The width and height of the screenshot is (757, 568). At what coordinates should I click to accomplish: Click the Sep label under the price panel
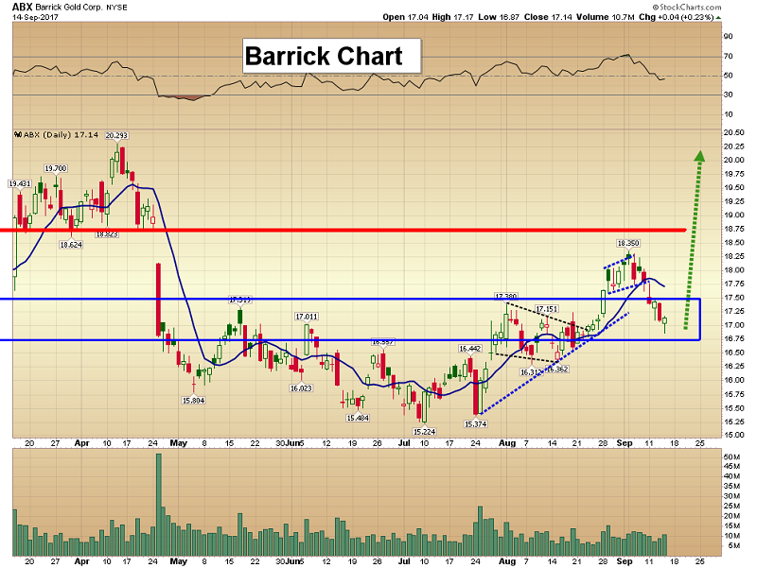[625, 443]
